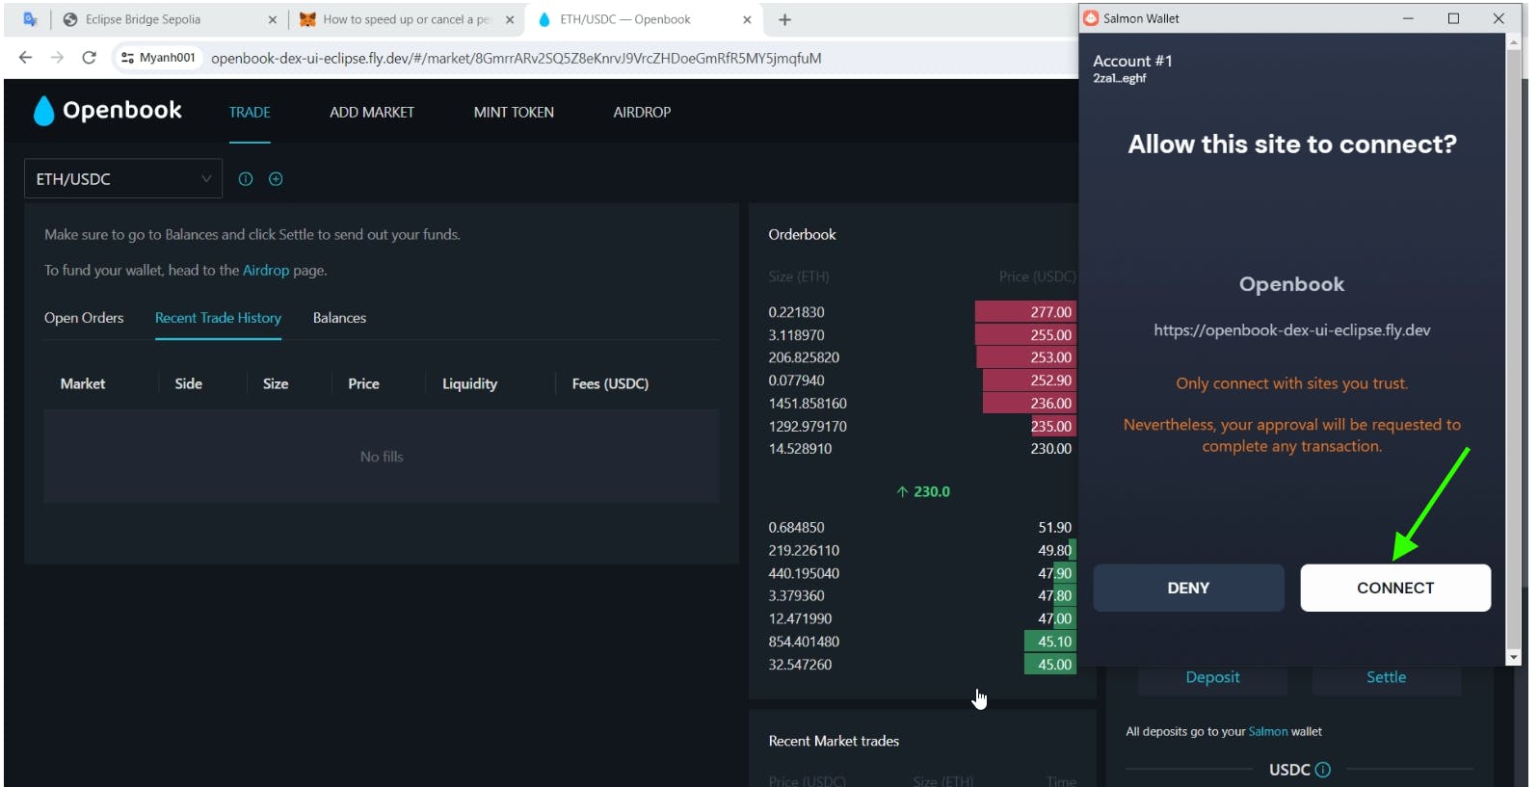
Task: Select the 47.90 bid price
Action: [x=1054, y=573]
